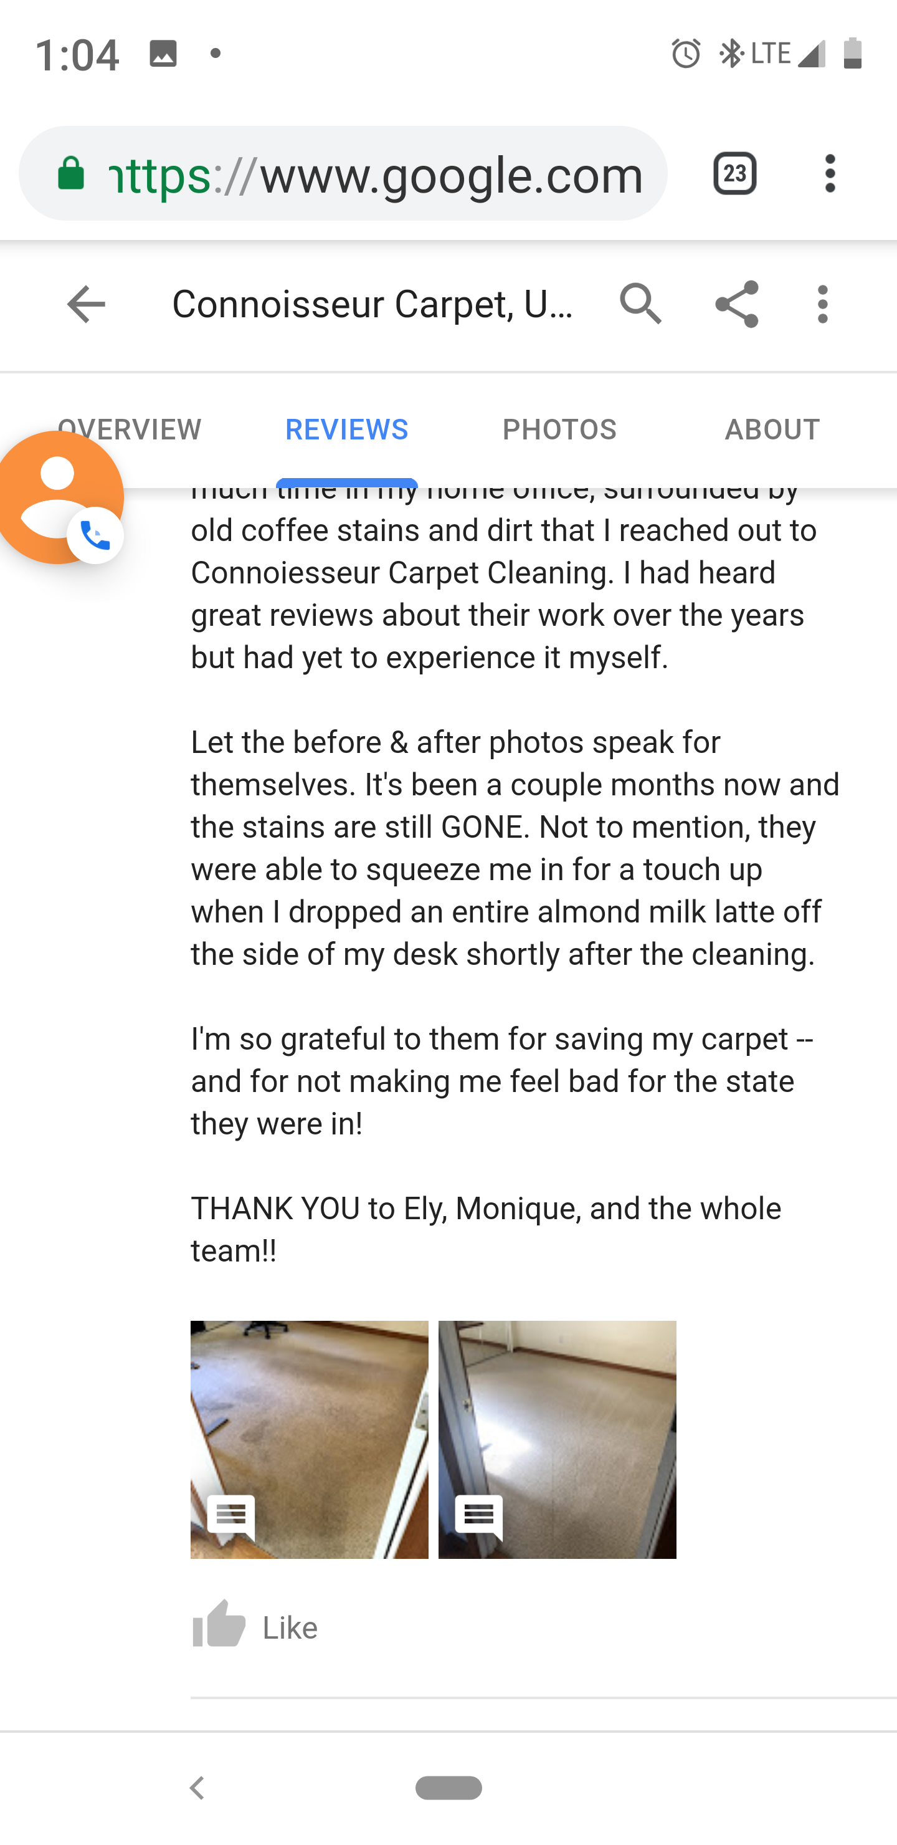Viewport: 897px width, 1845px height.
Task: Tap the home pill navigation button
Action: pyautogui.click(x=449, y=1788)
